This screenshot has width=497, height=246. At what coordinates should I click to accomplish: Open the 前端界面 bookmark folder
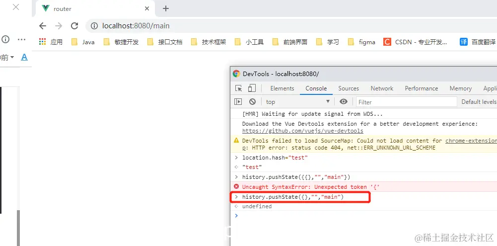coord(290,42)
